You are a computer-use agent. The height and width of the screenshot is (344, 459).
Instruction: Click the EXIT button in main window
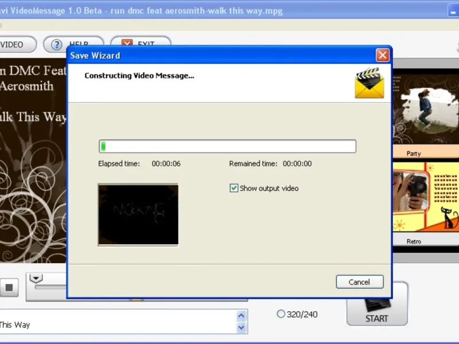(x=141, y=41)
